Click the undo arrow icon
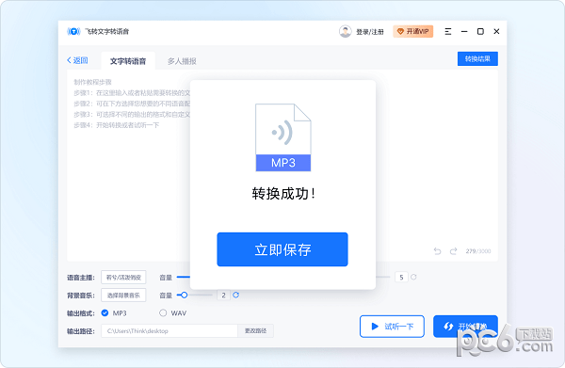This screenshot has height=368, width=565. pyautogui.click(x=437, y=251)
